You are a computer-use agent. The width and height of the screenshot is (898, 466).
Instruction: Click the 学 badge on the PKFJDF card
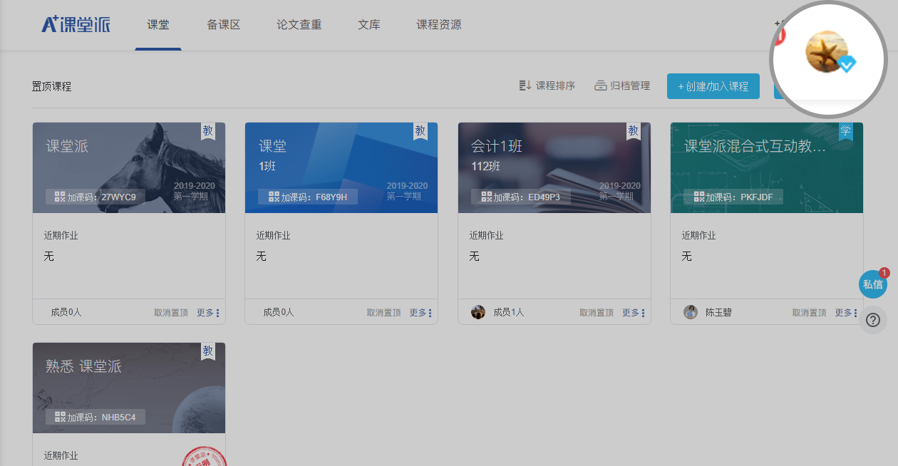click(x=846, y=131)
